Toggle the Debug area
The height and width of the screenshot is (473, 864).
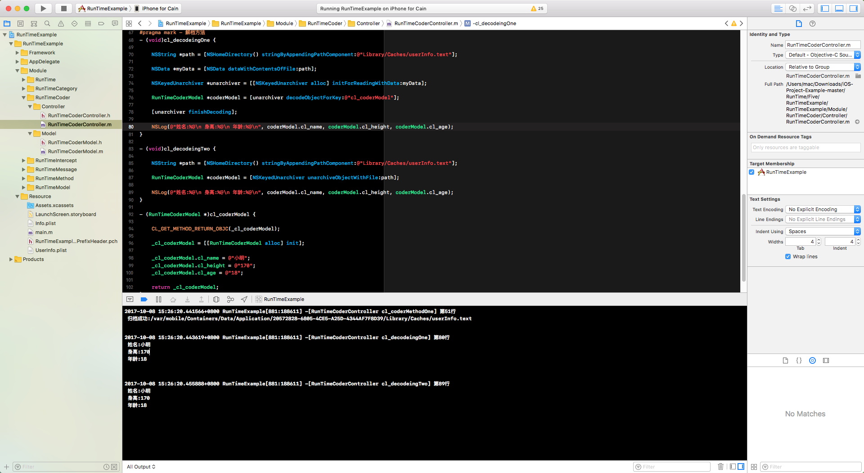(x=839, y=9)
